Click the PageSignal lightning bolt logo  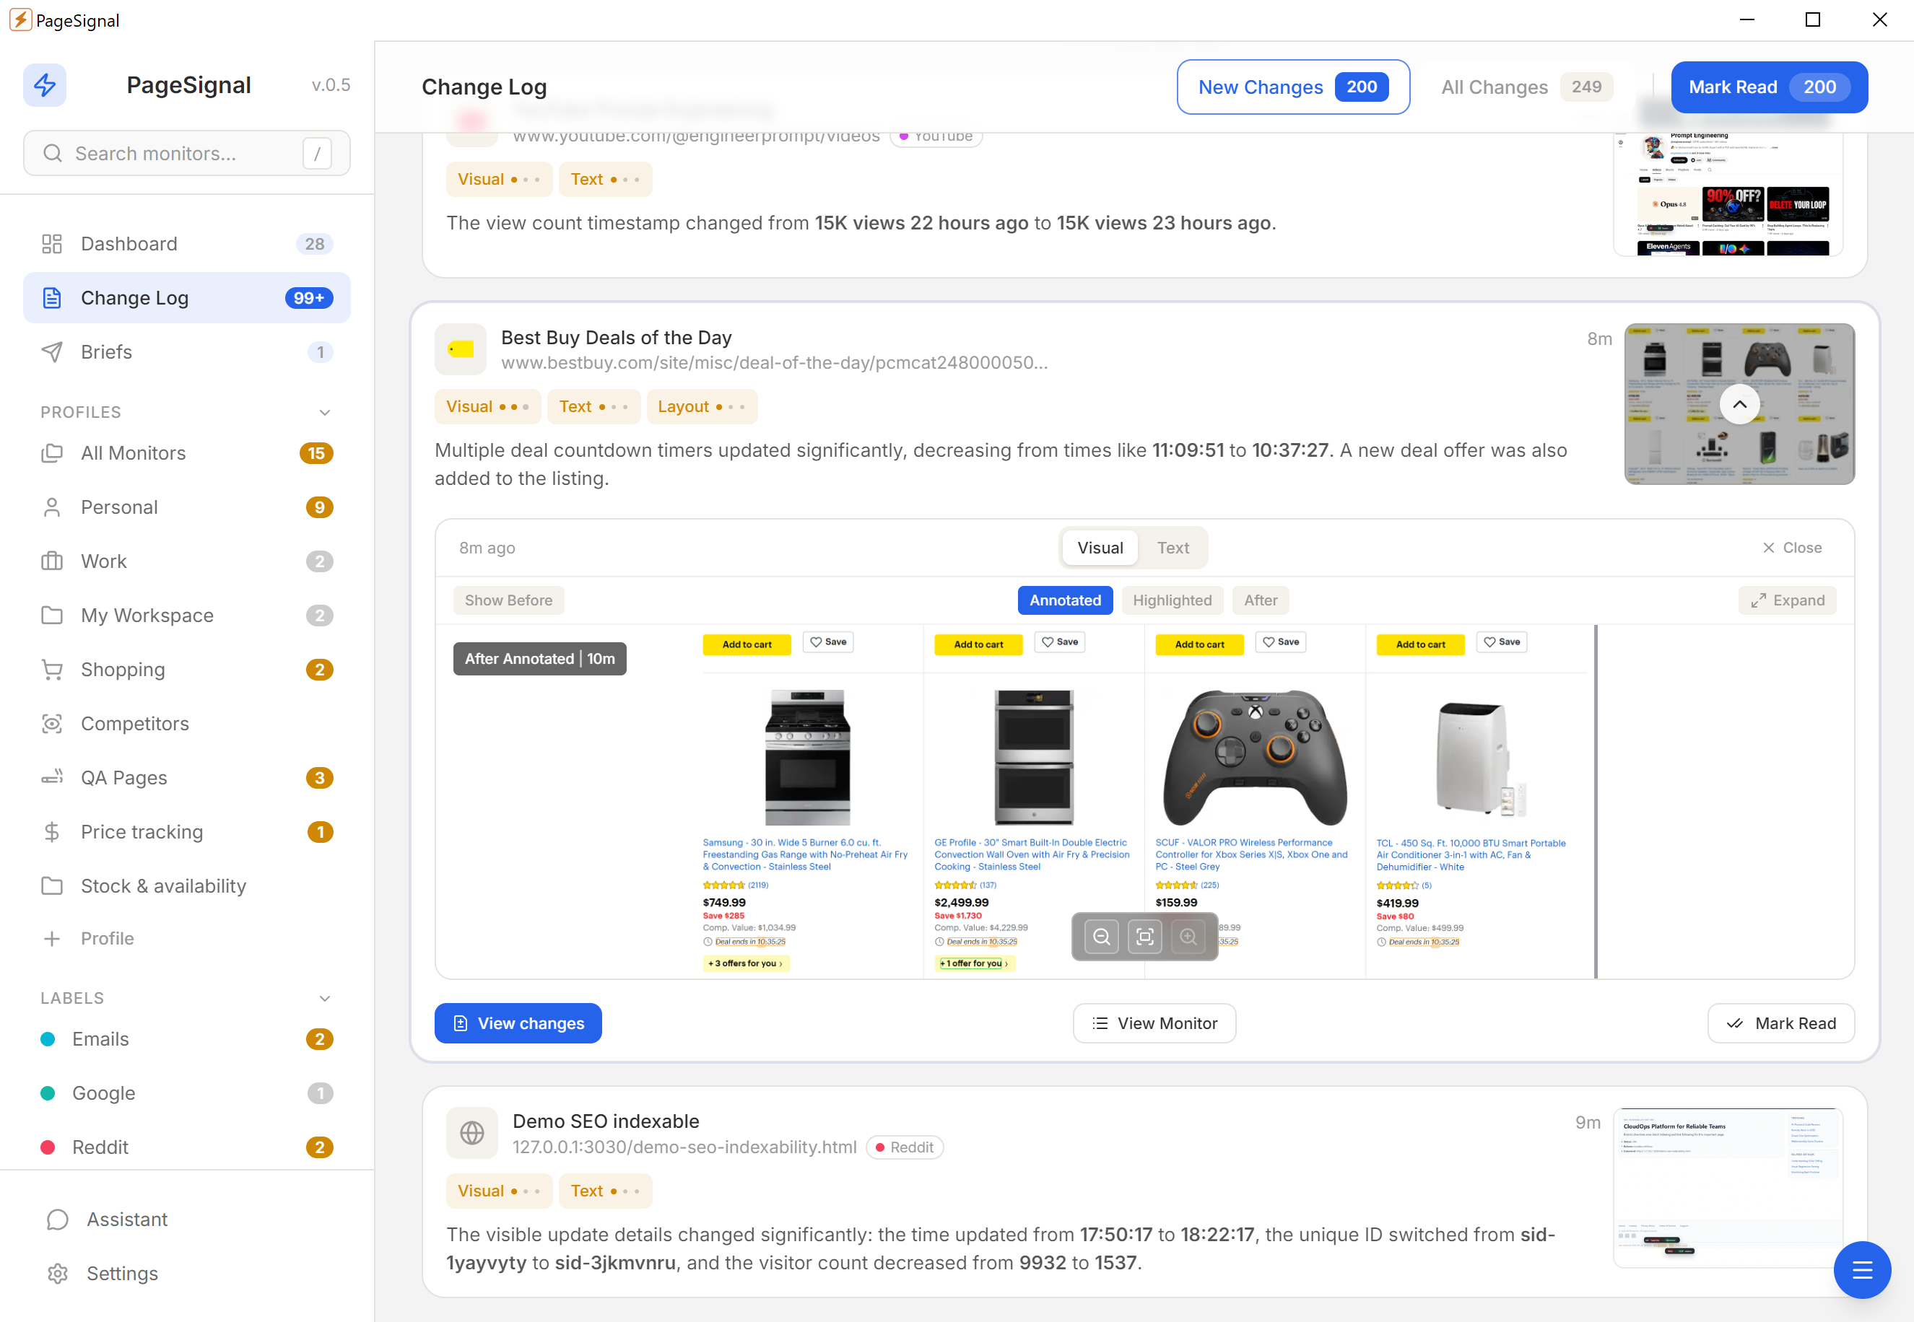45,84
